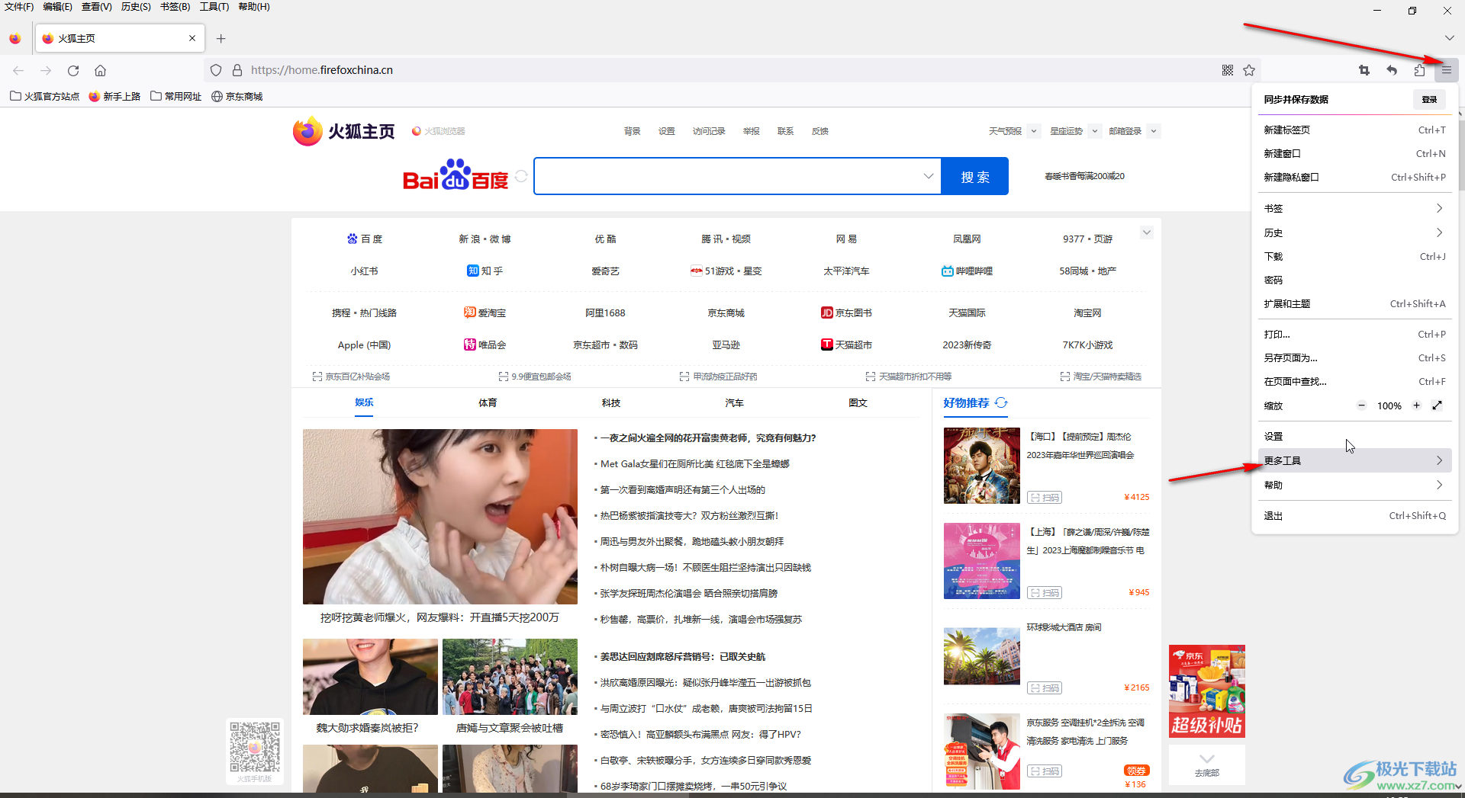Zoom out with the minus button in menu
The width and height of the screenshot is (1465, 798).
tap(1361, 405)
